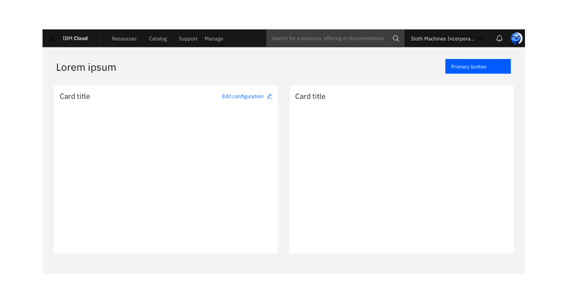Open the hamburger navigation menu
567x303 pixels.
(52, 39)
